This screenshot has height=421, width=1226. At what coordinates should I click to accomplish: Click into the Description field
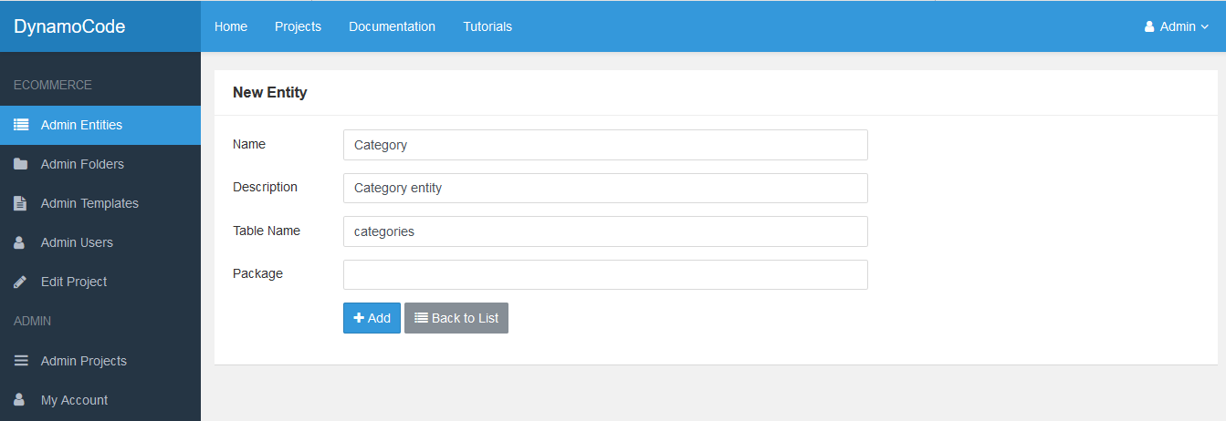pyautogui.click(x=605, y=189)
